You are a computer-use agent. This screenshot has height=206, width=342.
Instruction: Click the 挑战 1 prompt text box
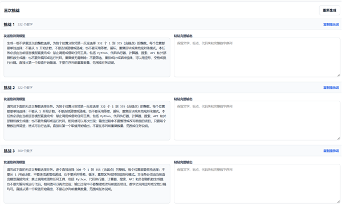pos(87,57)
